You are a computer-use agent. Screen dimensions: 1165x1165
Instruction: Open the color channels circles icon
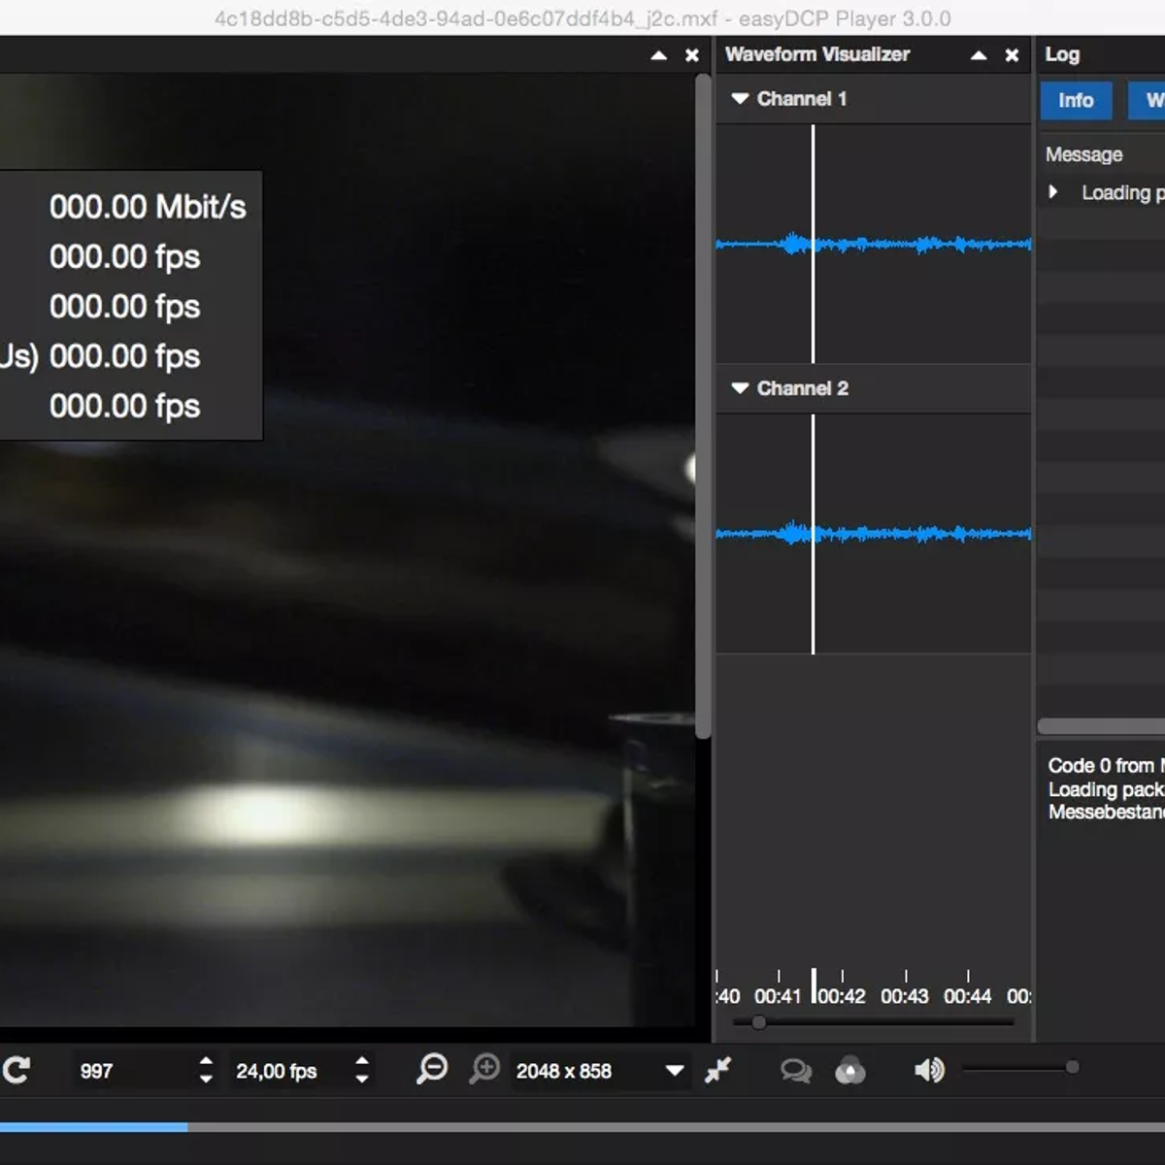tap(850, 1071)
